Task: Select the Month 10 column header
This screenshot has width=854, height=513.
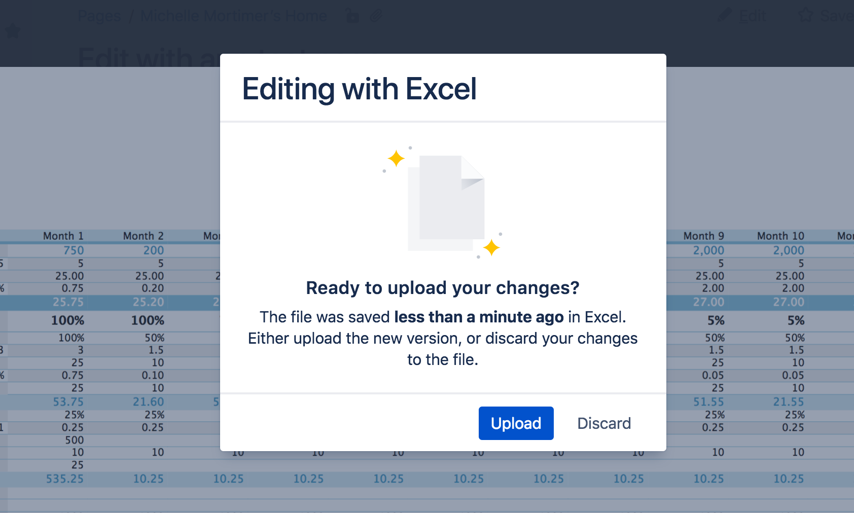Action: (781, 236)
